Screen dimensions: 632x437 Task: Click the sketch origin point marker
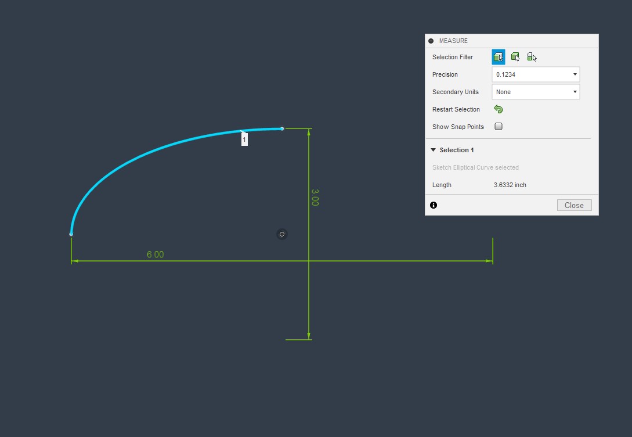pyautogui.click(x=281, y=234)
